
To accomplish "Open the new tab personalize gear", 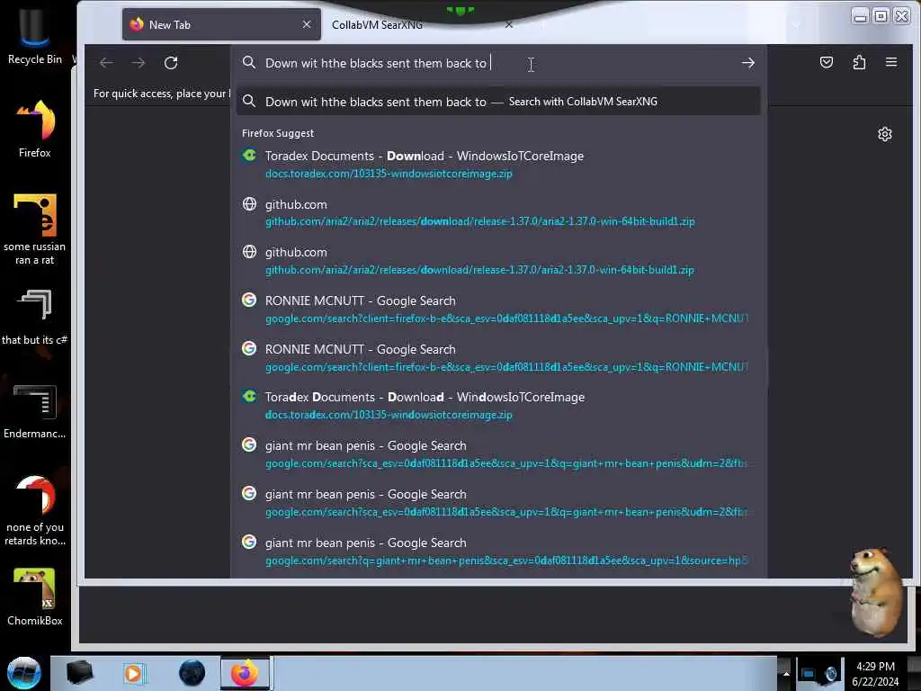I will tap(885, 135).
